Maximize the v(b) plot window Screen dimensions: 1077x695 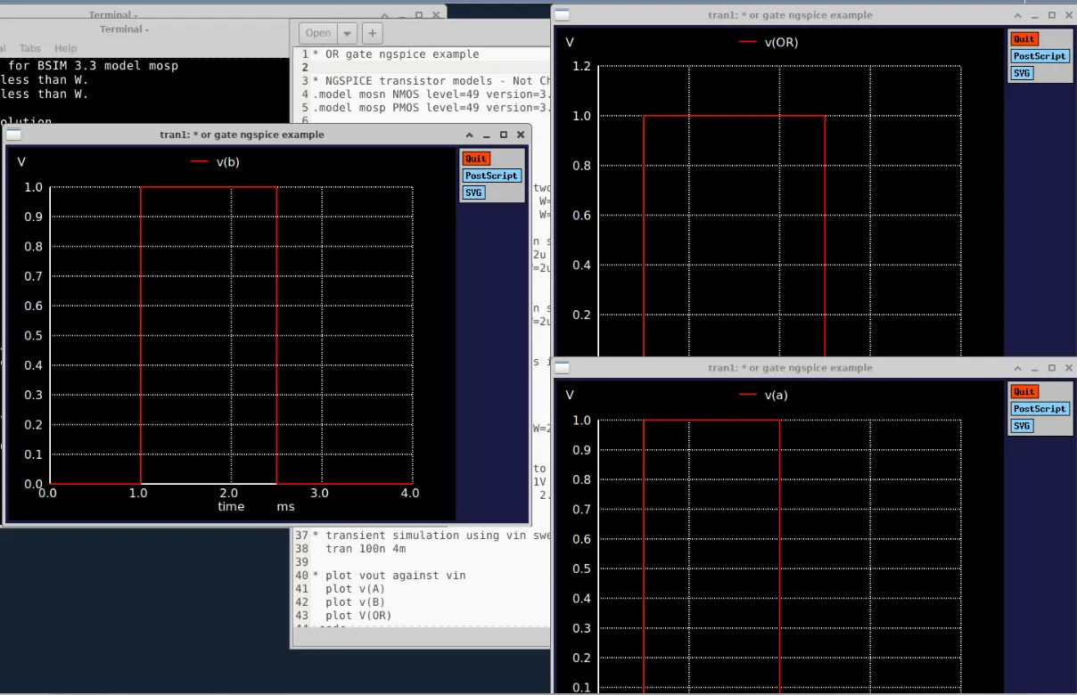(504, 135)
